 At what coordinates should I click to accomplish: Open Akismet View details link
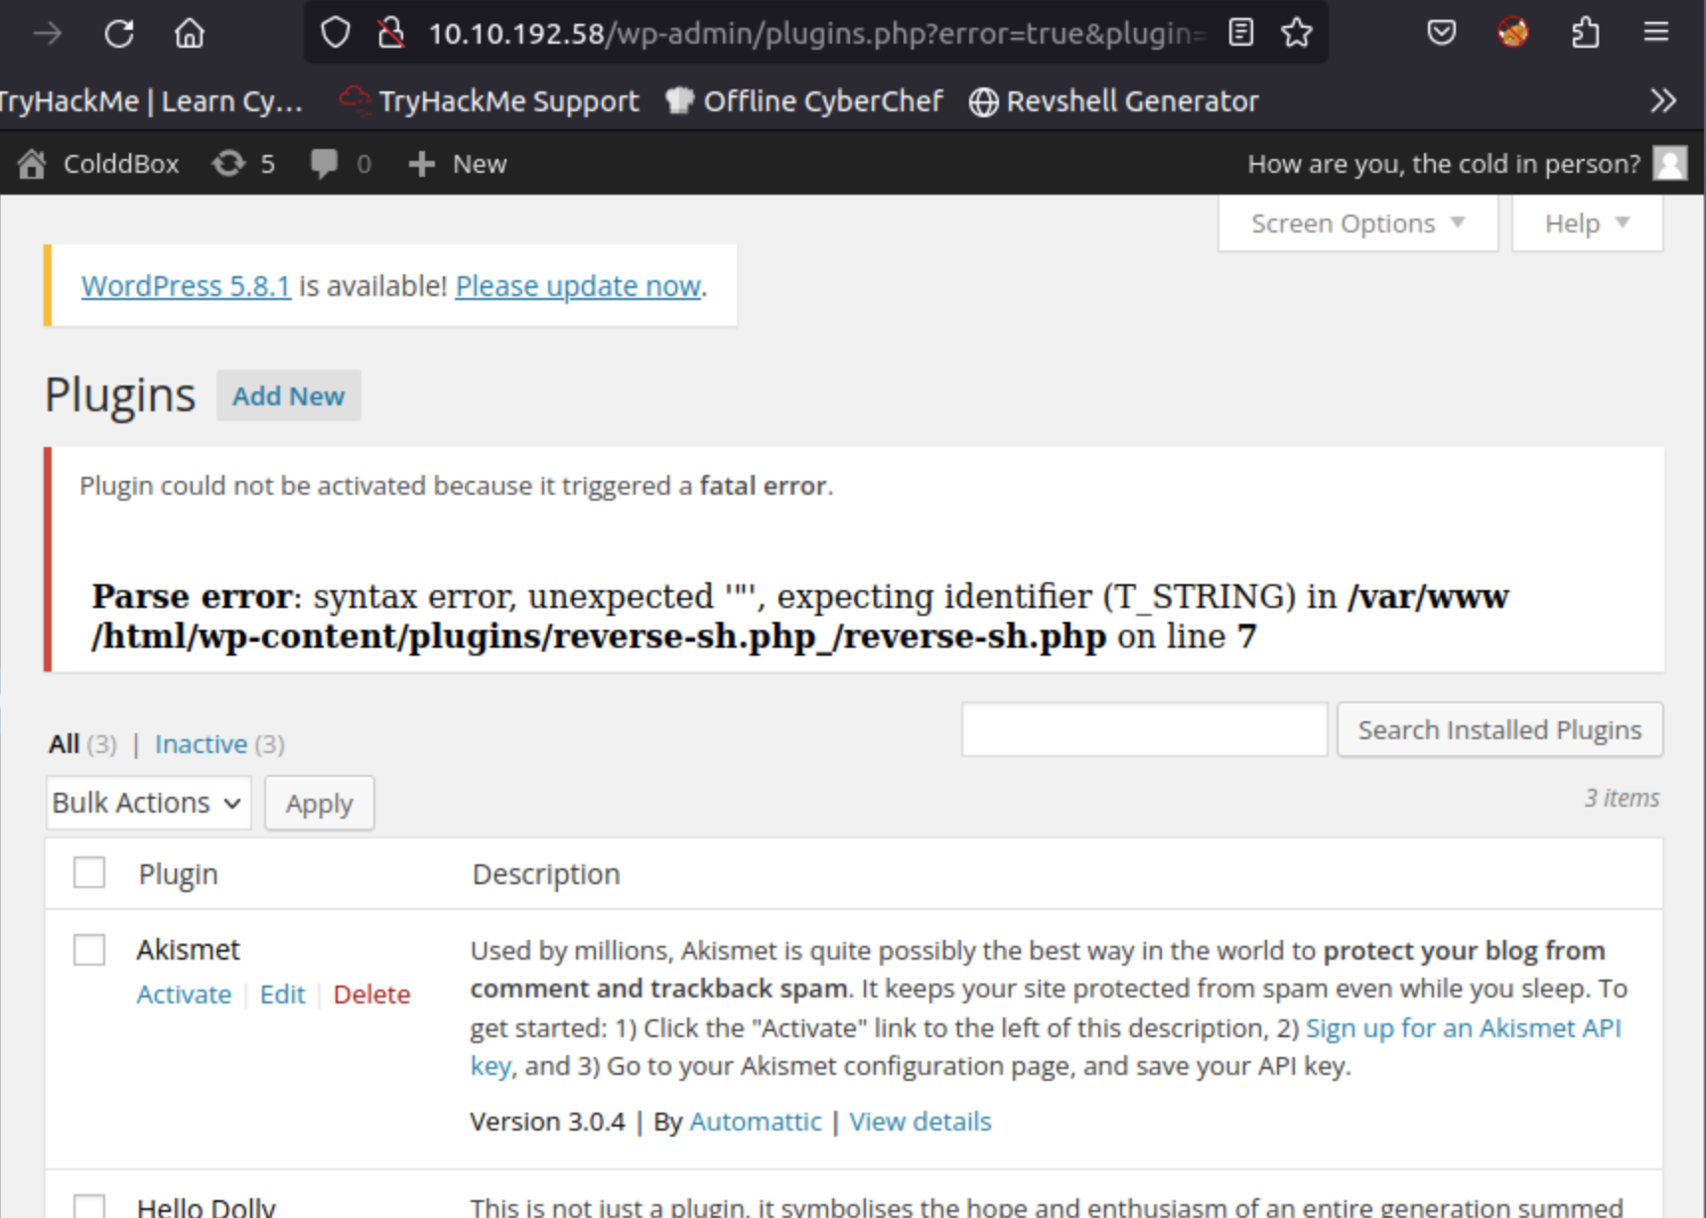[921, 1122]
